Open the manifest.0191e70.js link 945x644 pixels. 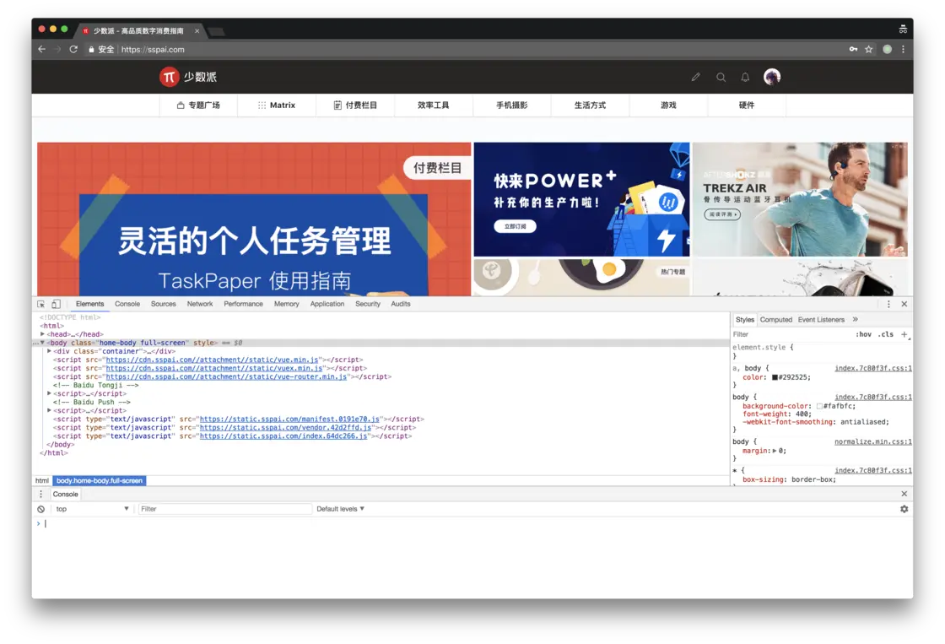pyautogui.click(x=290, y=419)
